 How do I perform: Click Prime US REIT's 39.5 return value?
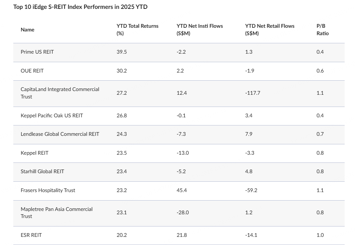click(x=122, y=52)
